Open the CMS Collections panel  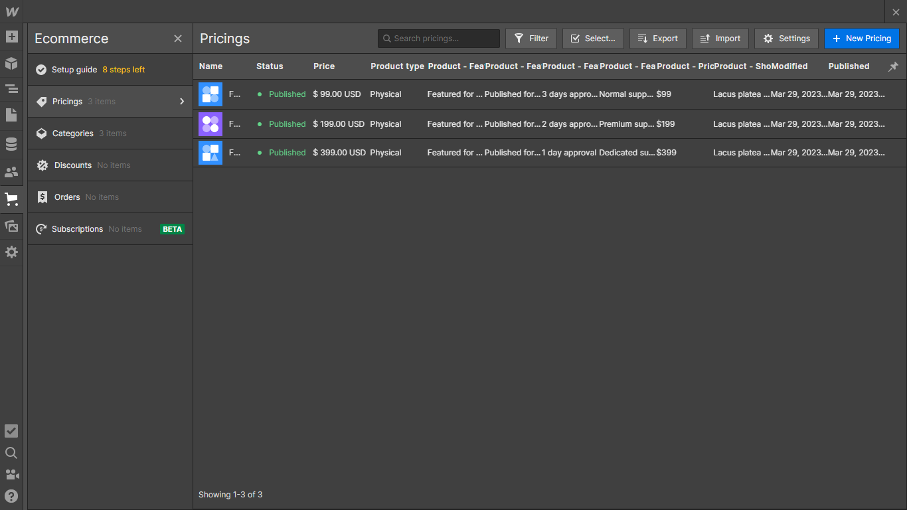11,144
